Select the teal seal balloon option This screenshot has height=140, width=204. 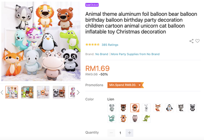pos(112,119)
